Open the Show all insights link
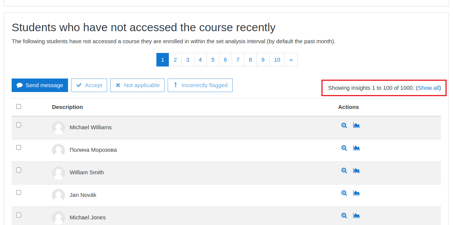The image size is (453, 225). [429, 88]
